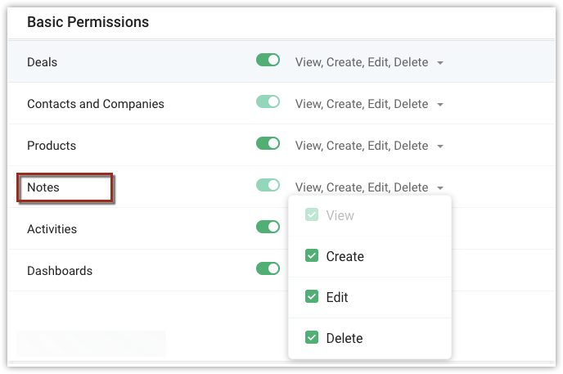This screenshot has height=374, width=563.
Task: Expand the Deals permissions dropdown arrow
Action: tap(440, 63)
